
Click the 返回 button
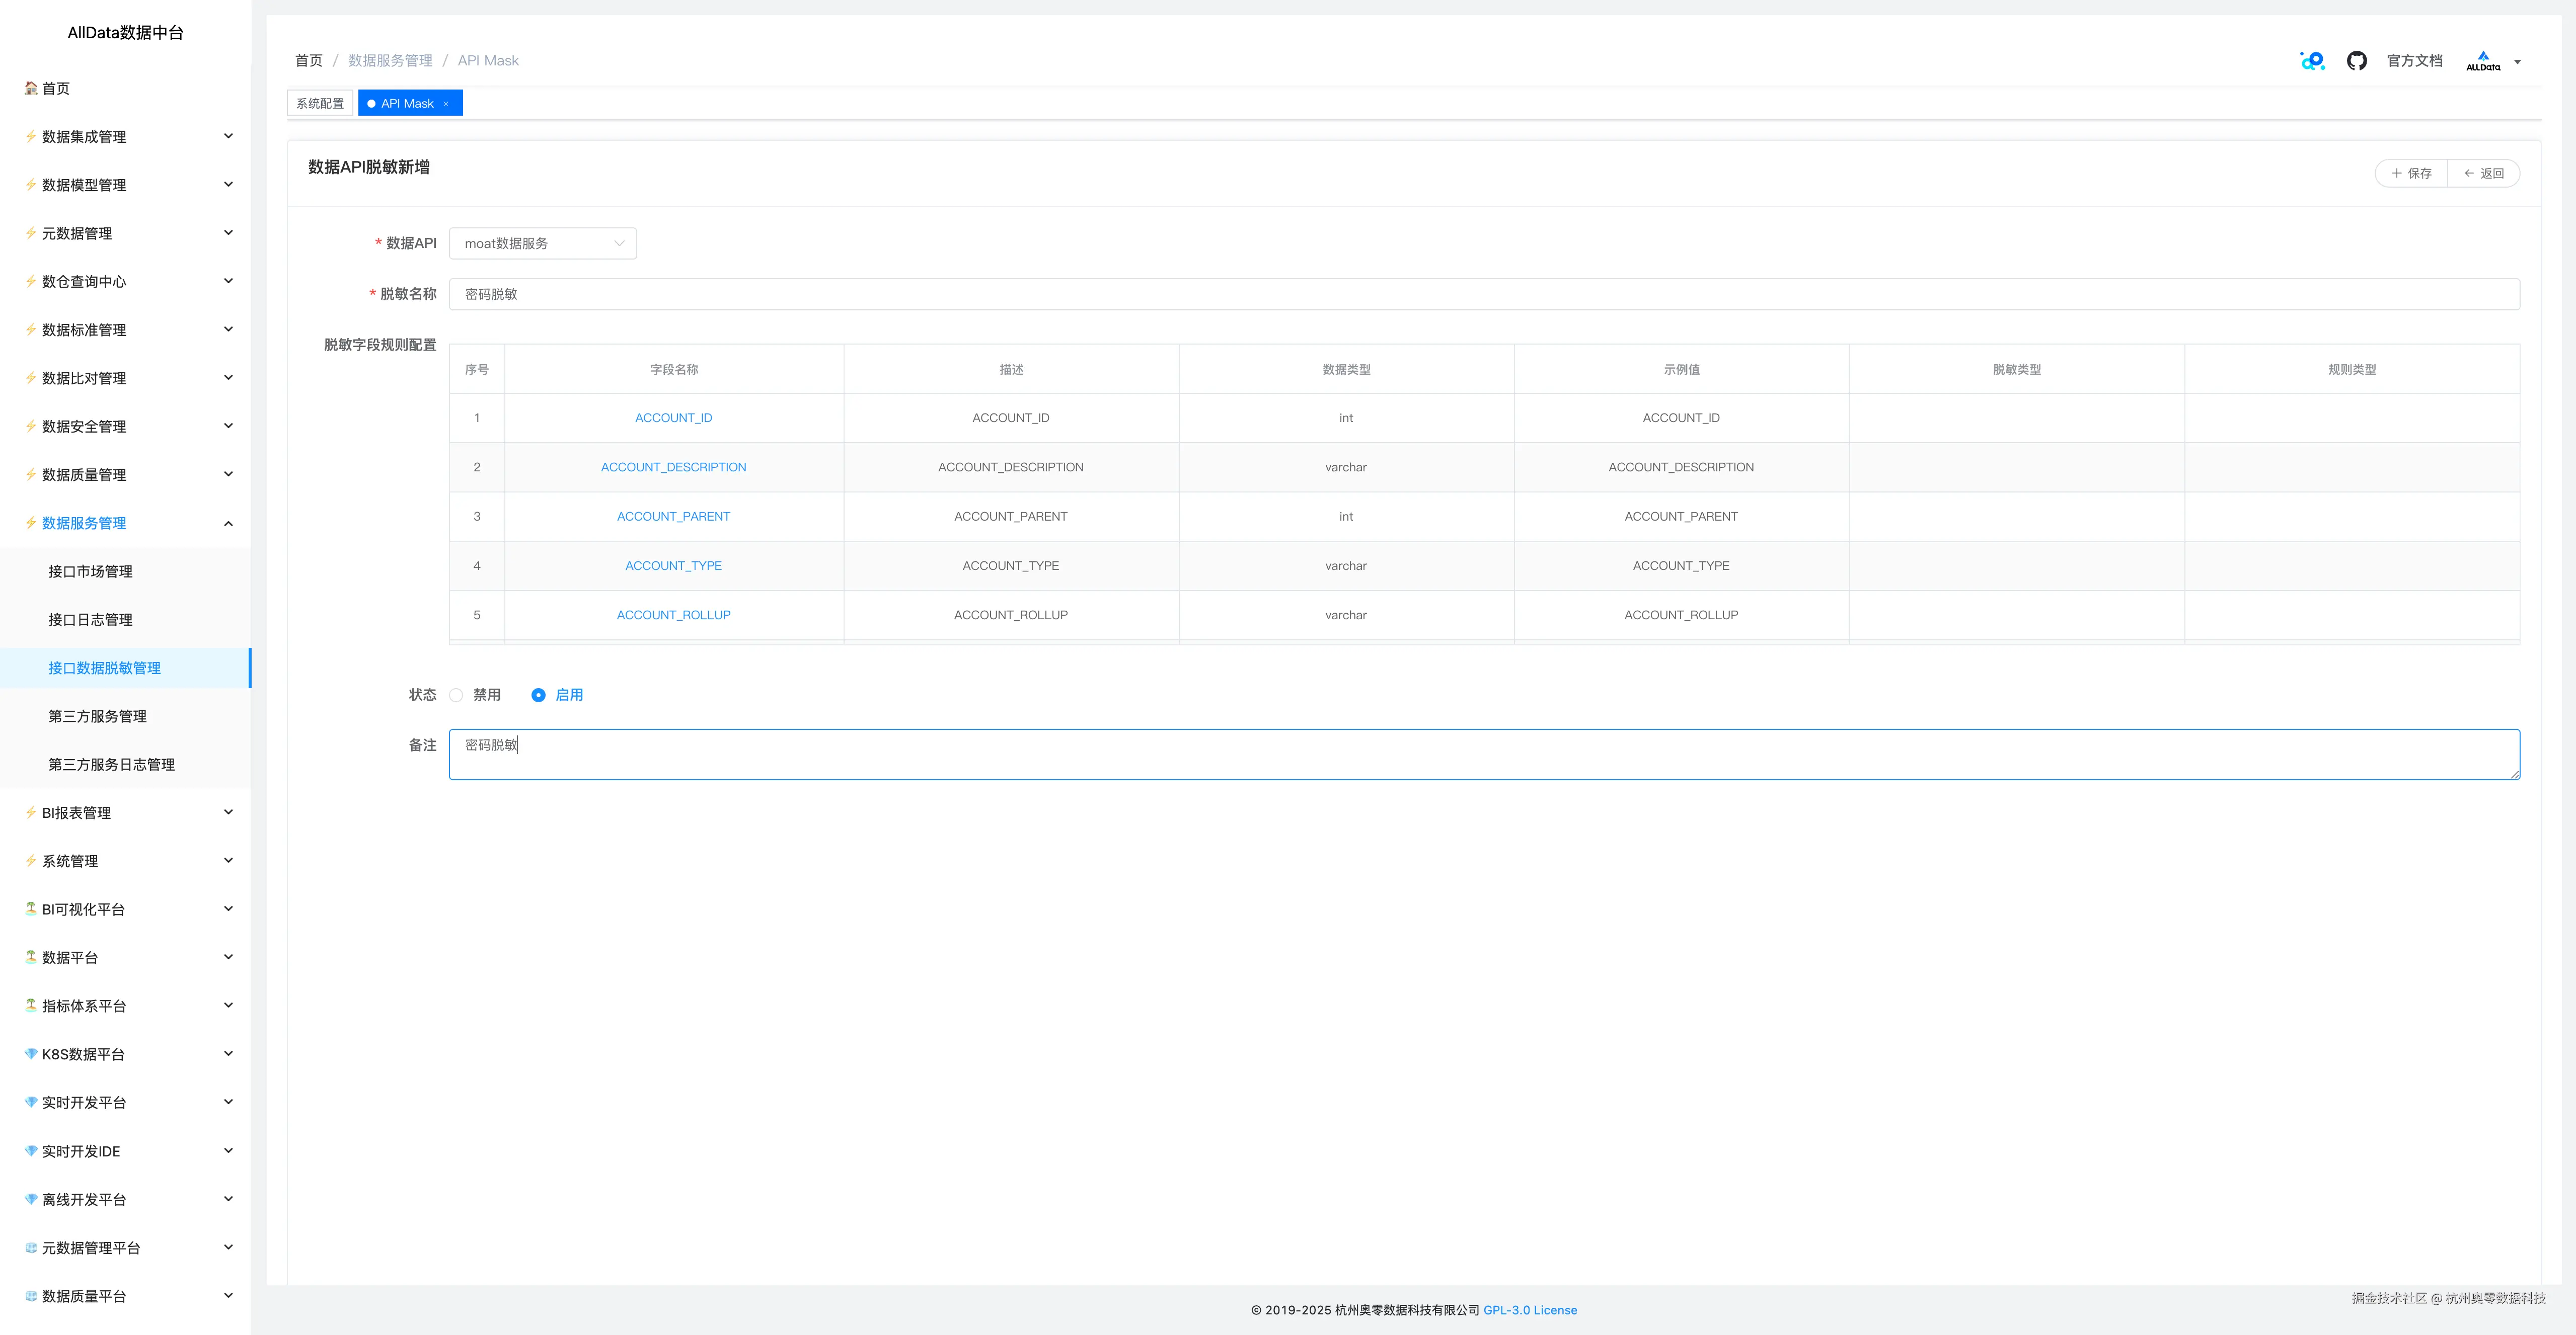(x=2483, y=174)
